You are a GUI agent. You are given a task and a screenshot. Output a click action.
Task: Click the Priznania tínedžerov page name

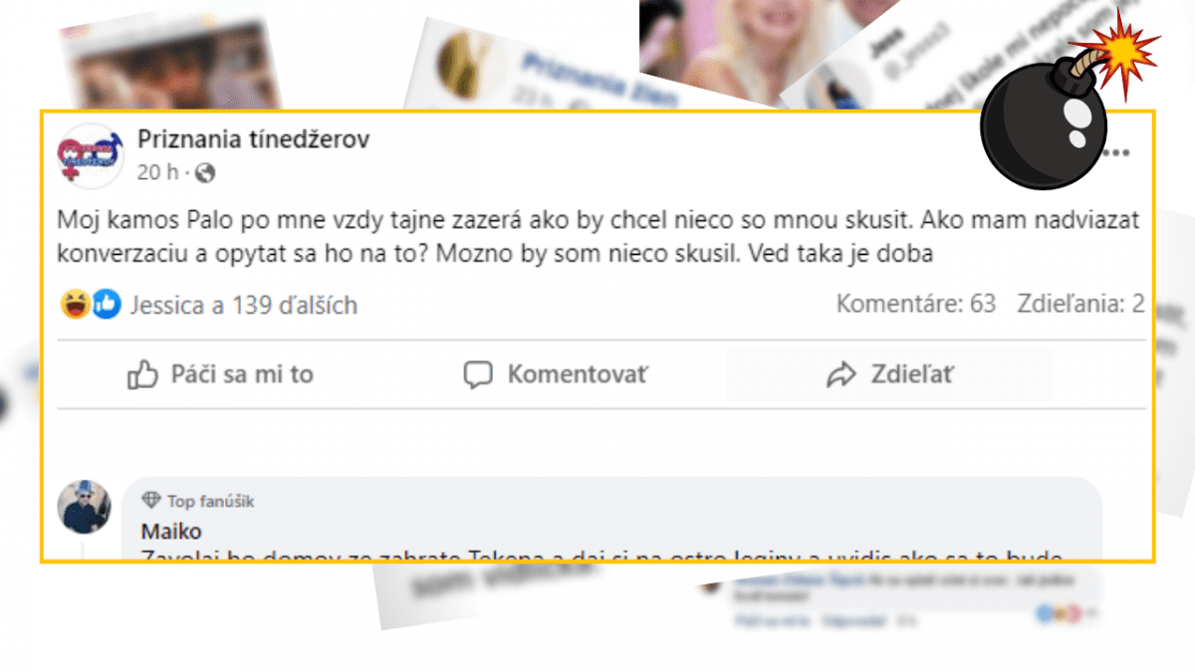[x=253, y=139]
